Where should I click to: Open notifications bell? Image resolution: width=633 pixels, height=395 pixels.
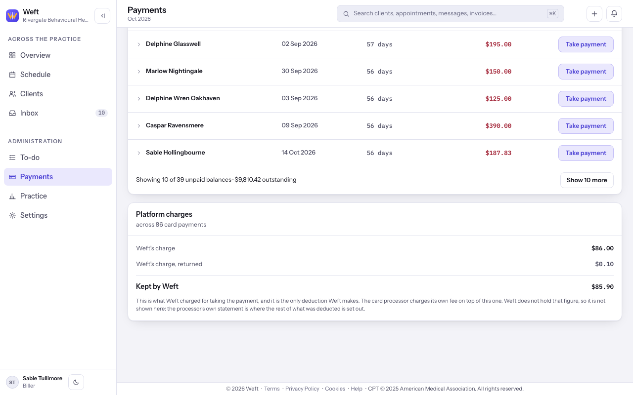(614, 14)
